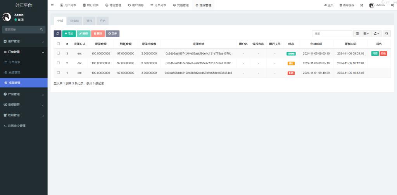Open the columns grid dropdown

point(366,34)
